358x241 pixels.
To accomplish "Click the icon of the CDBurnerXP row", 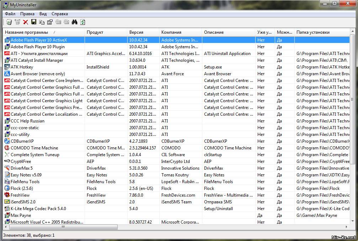I will 7,141.
